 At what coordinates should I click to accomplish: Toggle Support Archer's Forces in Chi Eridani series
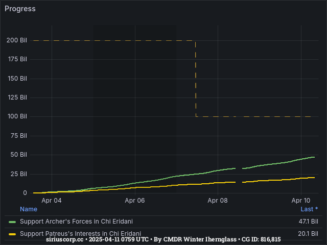[x=76, y=221]
